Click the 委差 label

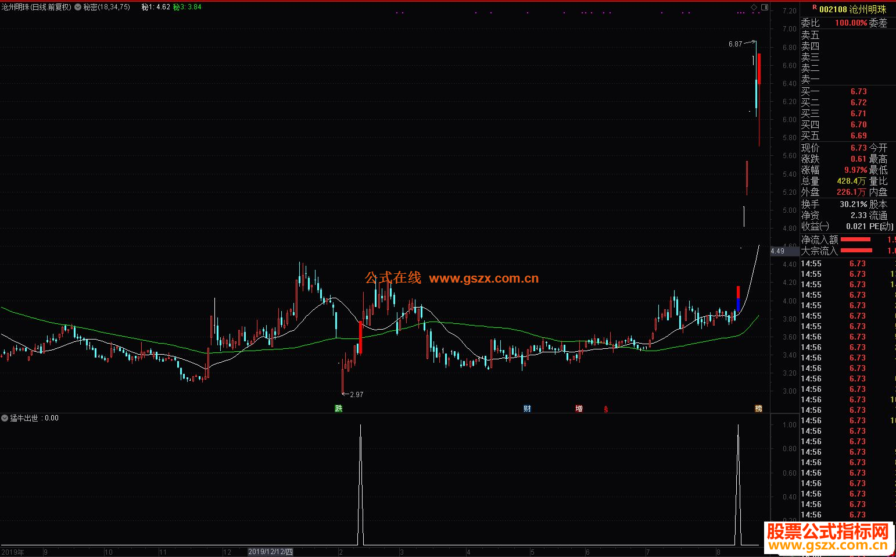(x=878, y=23)
